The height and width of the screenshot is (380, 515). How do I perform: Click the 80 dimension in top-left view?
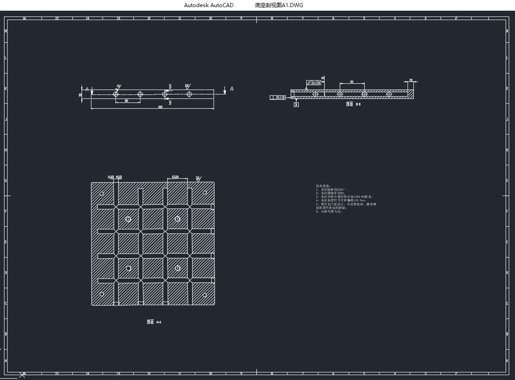pyautogui.click(x=127, y=101)
